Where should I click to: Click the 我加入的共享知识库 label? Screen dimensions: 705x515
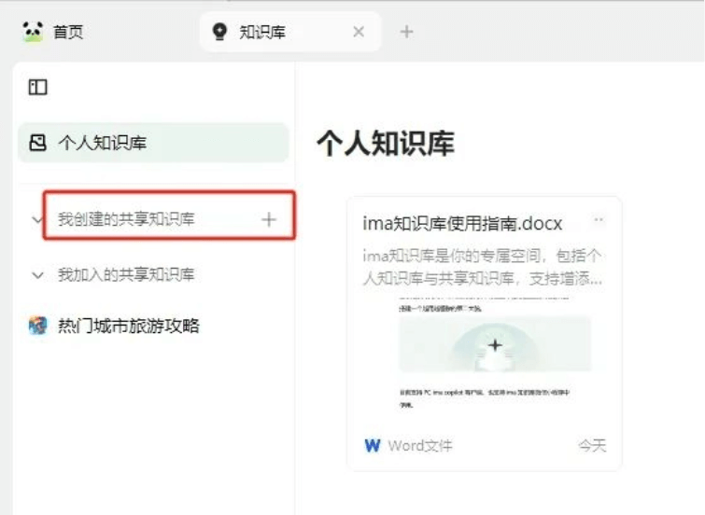point(126,274)
